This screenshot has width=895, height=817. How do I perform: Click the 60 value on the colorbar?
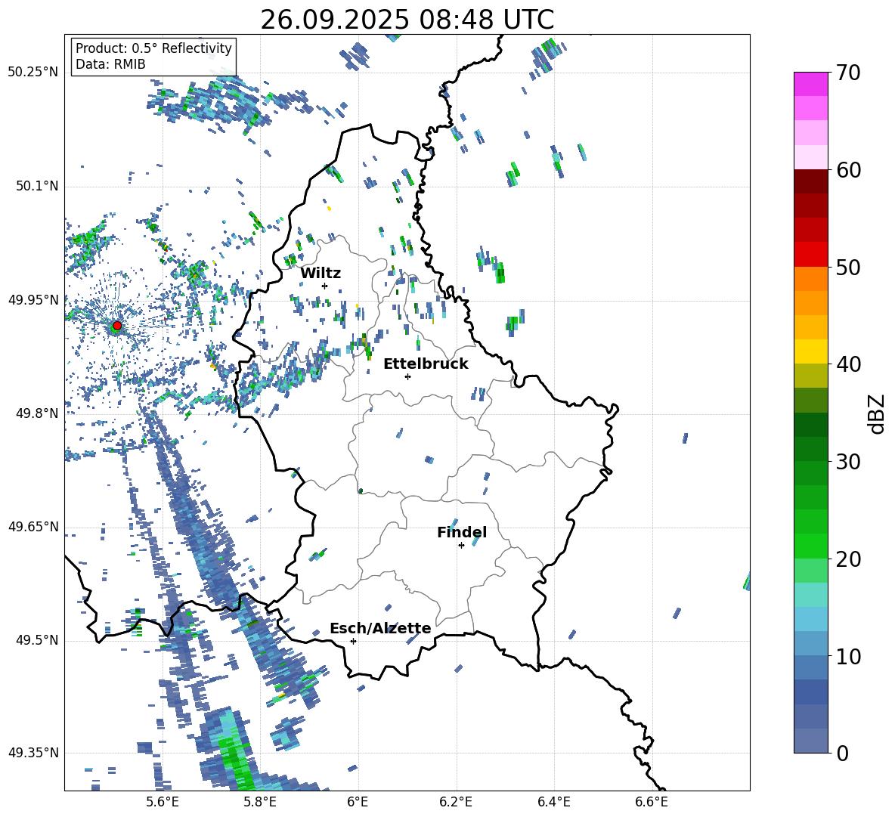[847, 170]
